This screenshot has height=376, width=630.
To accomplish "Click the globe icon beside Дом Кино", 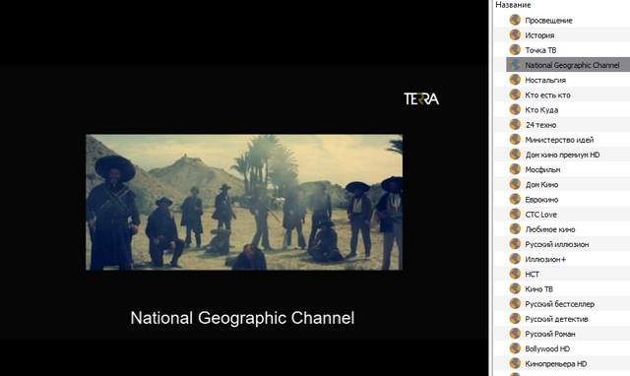I will tap(515, 184).
